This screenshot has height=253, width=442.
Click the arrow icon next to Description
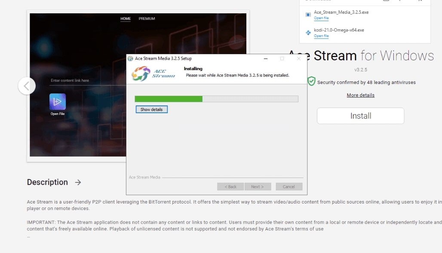(x=78, y=182)
